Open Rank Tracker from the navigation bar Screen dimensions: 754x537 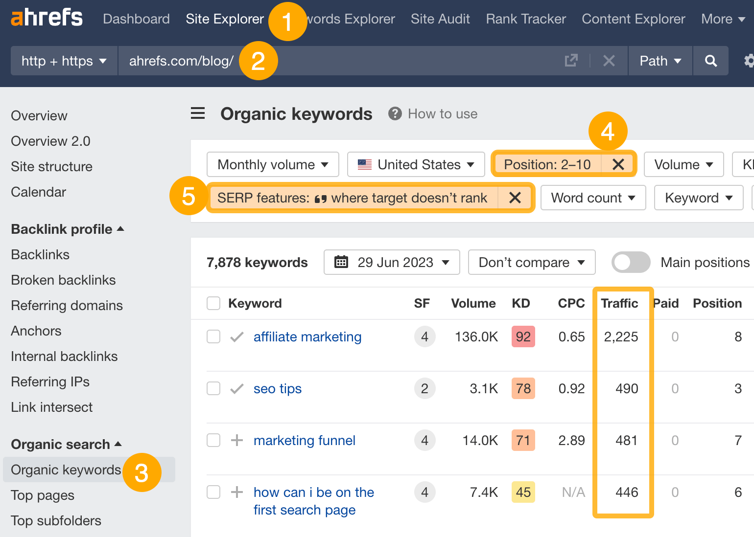coord(525,19)
